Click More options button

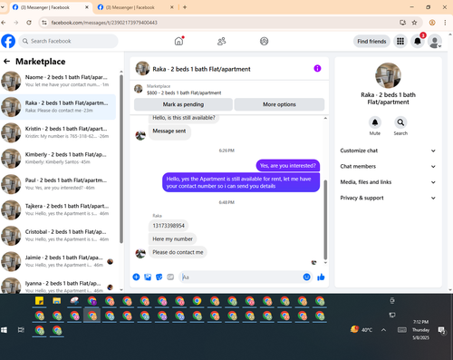click(x=279, y=104)
